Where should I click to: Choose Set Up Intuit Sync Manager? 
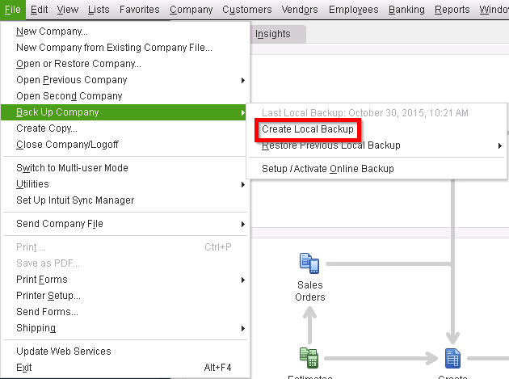(x=125, y=200)
